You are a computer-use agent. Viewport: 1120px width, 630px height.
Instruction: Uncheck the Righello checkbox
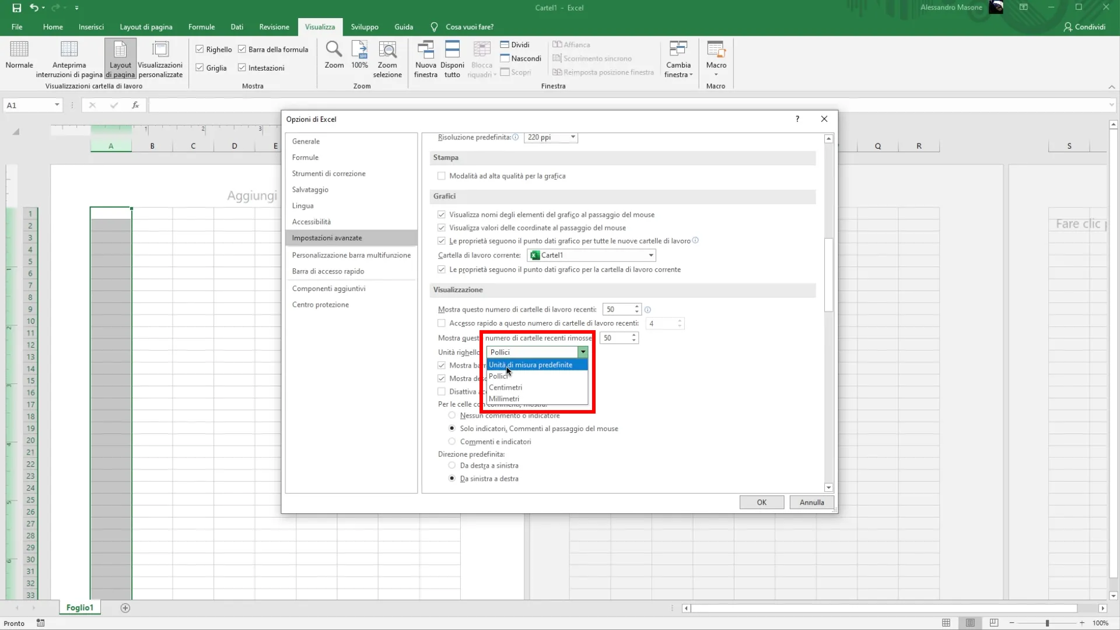[x=199, y=50]
